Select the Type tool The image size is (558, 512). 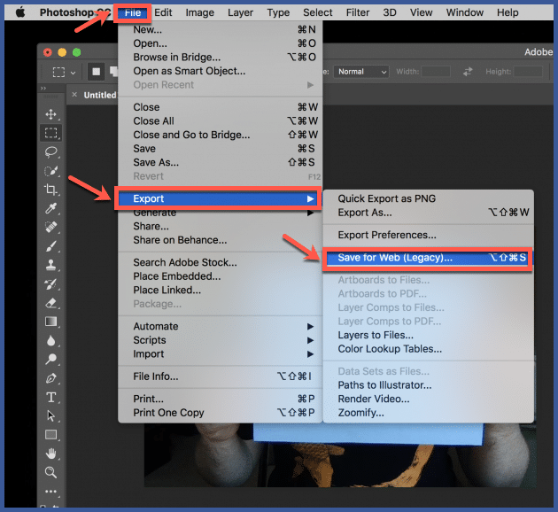pyautogui.click(x=50, y=397)
